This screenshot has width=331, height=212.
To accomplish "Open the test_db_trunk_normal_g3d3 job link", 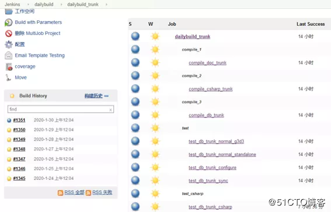I will coord(216,141).
